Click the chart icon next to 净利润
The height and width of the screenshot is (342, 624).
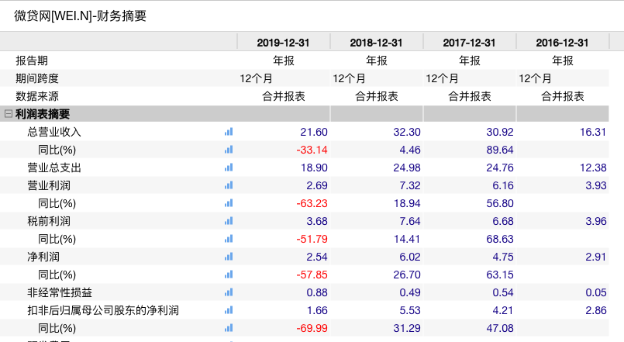coord(229,257)
